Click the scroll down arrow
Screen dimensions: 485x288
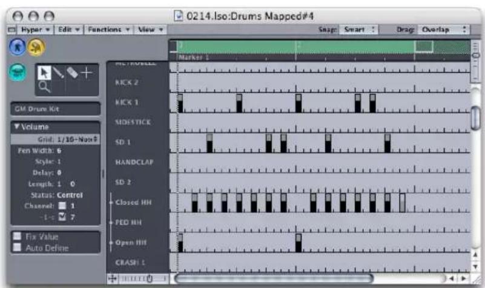475,266
